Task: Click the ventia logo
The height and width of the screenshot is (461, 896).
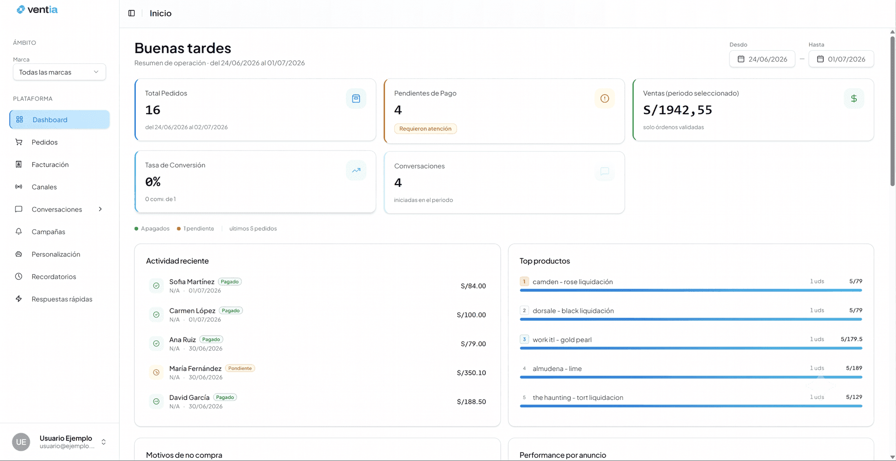Action: 37,10
